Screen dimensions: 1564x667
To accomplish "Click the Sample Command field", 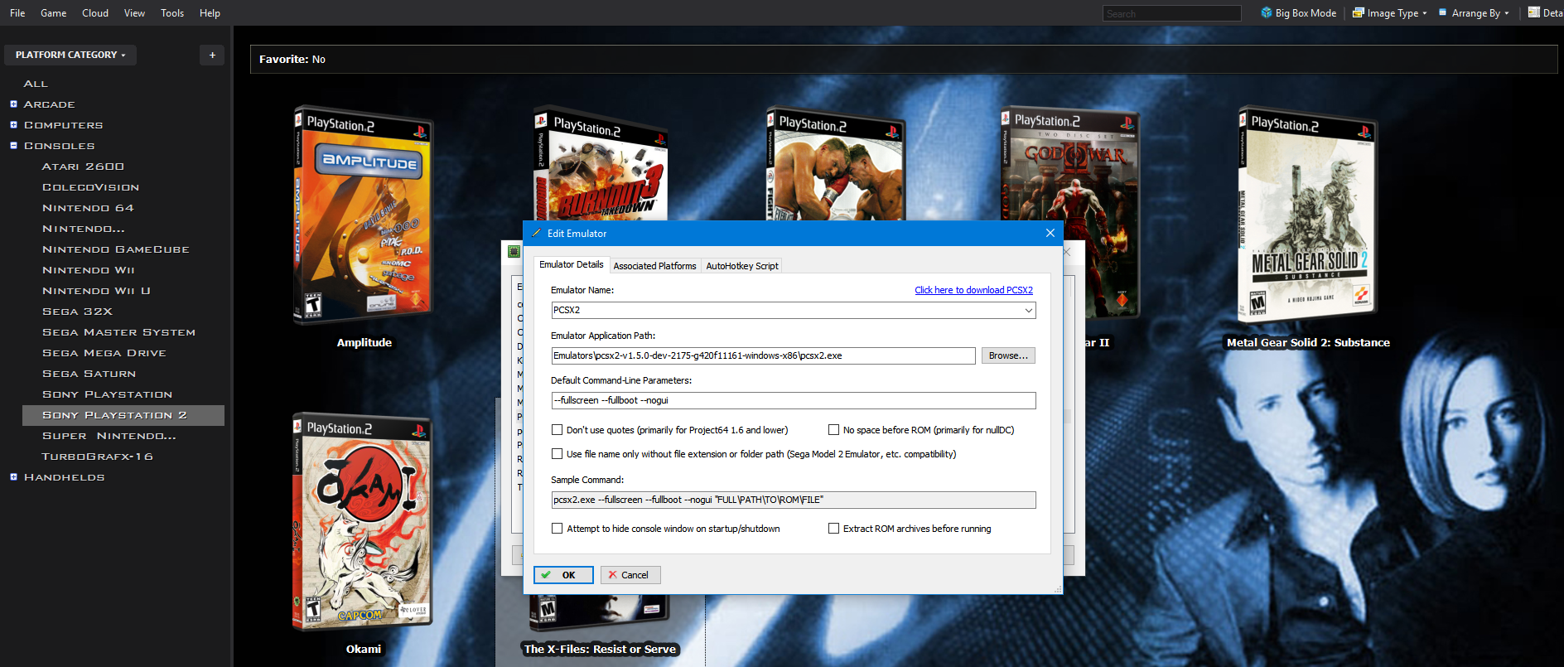I will (x=794, y=500).
